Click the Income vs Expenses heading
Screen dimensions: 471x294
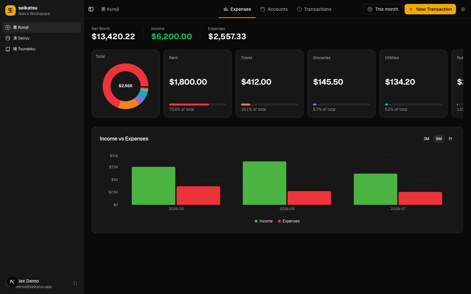point(124,139)
